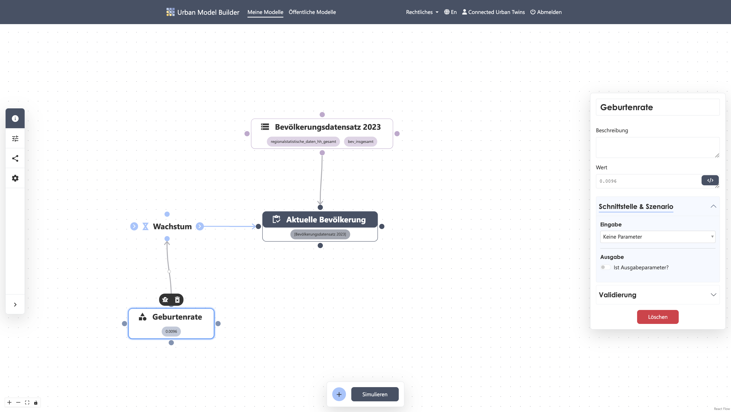Click Urban Model Builder title link
The height and width of the screenshot is (412, 731).
click(x=208, y=12)
